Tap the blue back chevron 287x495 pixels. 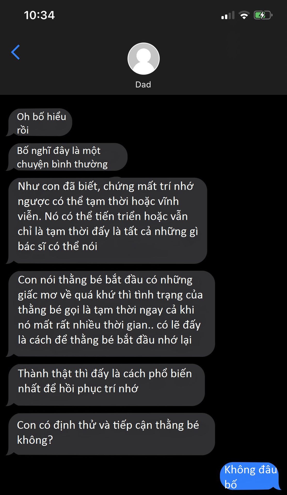15,52
